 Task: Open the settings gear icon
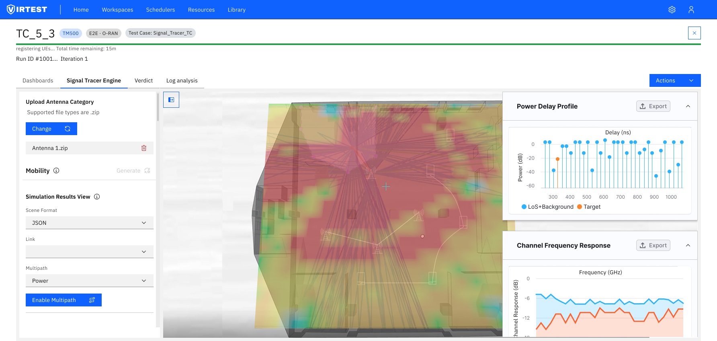(672, 10)
